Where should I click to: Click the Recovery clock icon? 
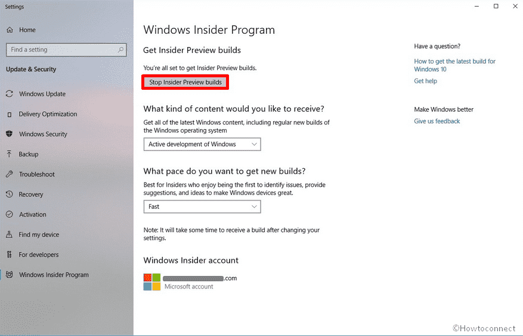pyautogui.click(x=10, y=194)
